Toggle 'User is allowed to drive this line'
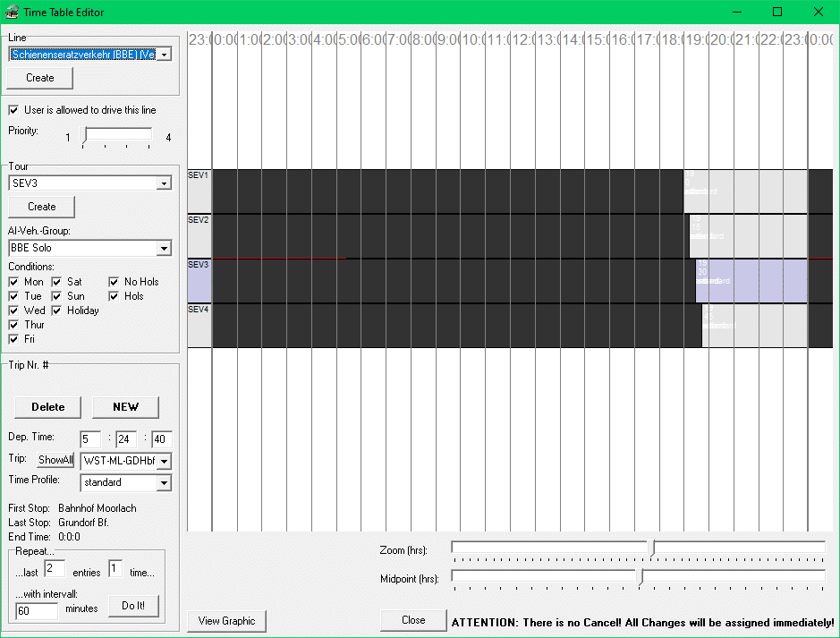This screenshot has width=840, height=638. coord(14,110)
